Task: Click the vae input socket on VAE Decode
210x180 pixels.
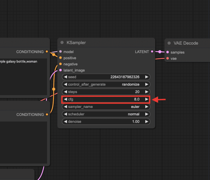Action: coord(168,58)
